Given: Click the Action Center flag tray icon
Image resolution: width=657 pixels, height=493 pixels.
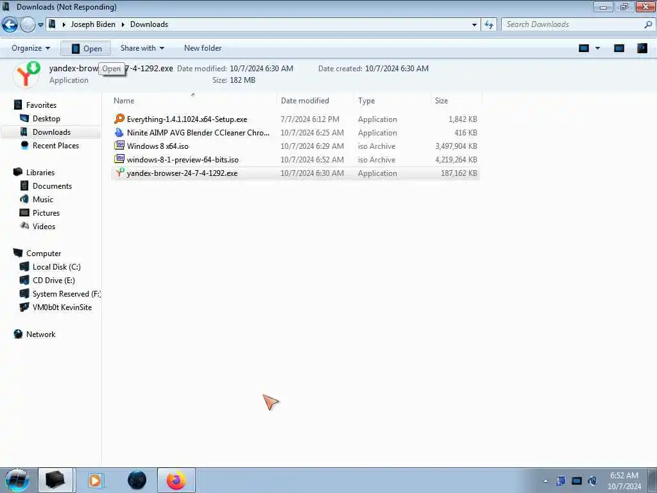Looking at the screenshot, I should tap(561, 481).
